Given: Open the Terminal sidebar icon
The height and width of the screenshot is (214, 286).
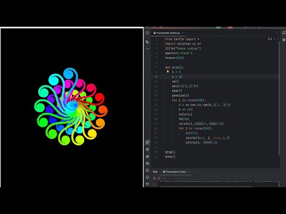Looking at the screenshot, I should 147,170.
